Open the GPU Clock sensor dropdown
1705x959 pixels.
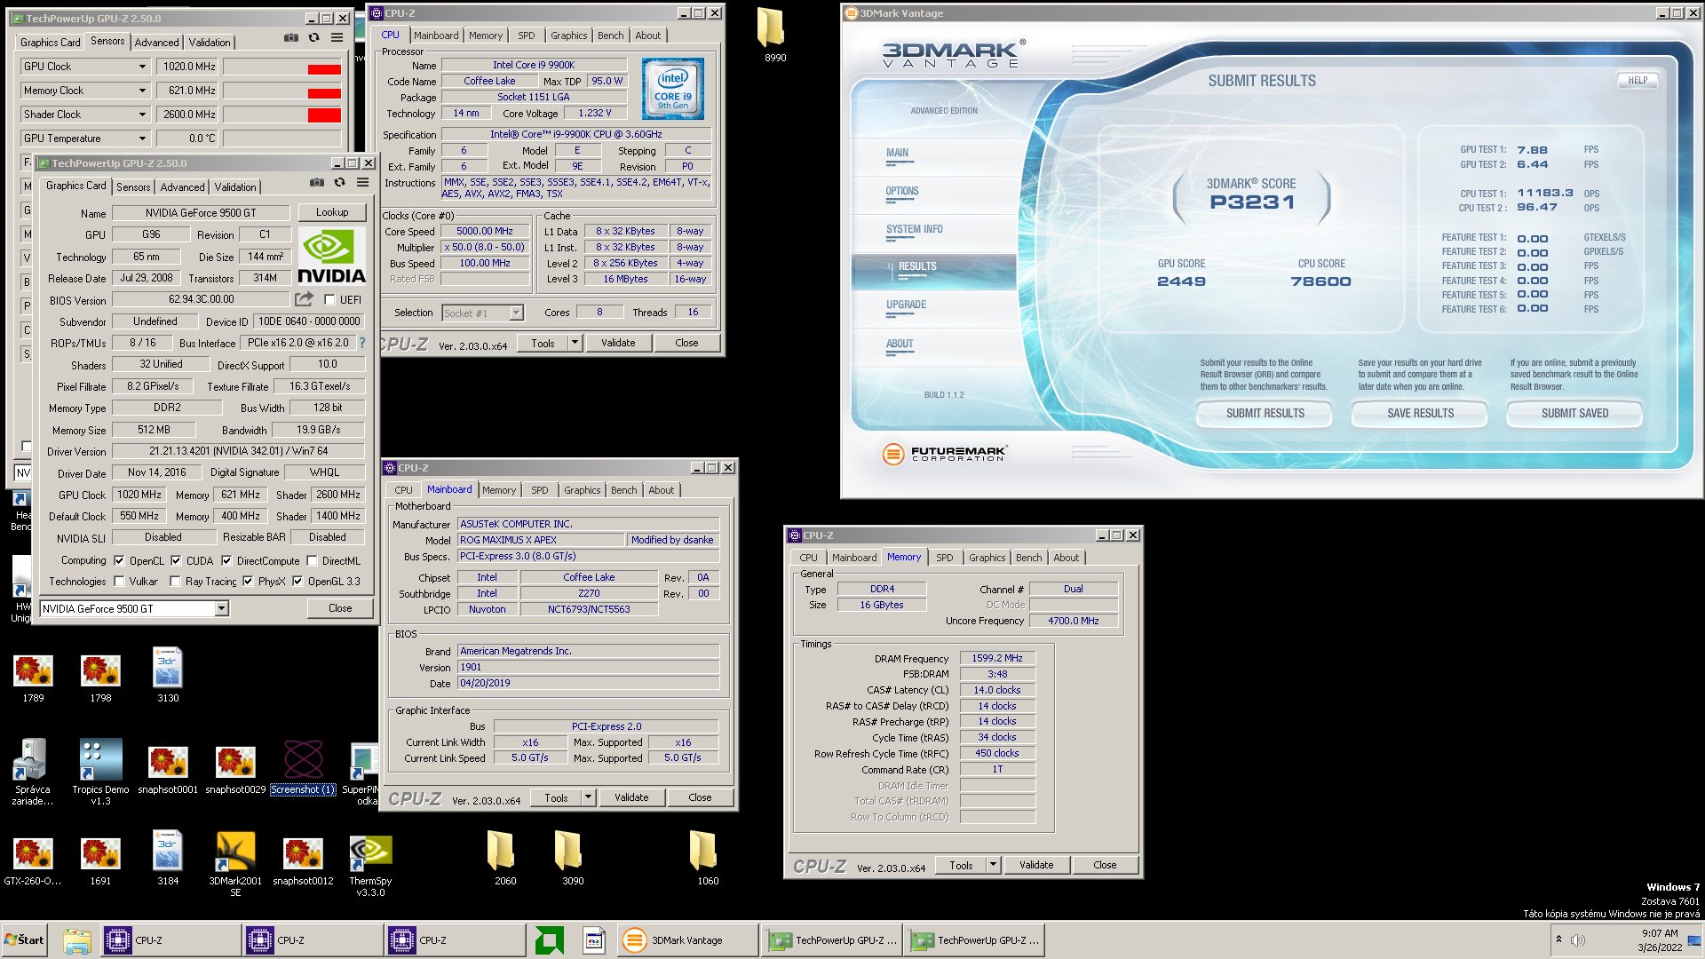[142, 67]
